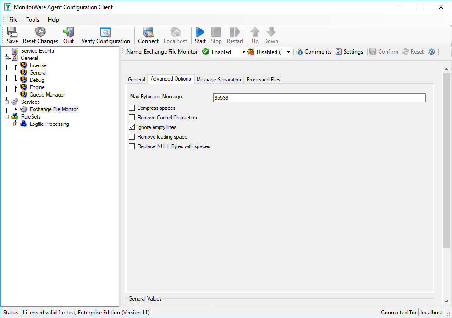Open the Tools menu

pos(33,20)
